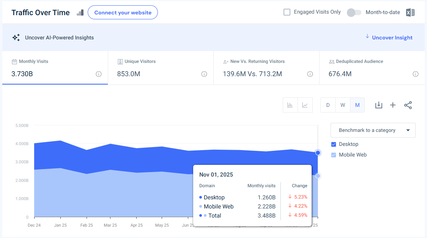
Task: Click the Nov 01 data point on chart
Action: [x=318, y=152]
